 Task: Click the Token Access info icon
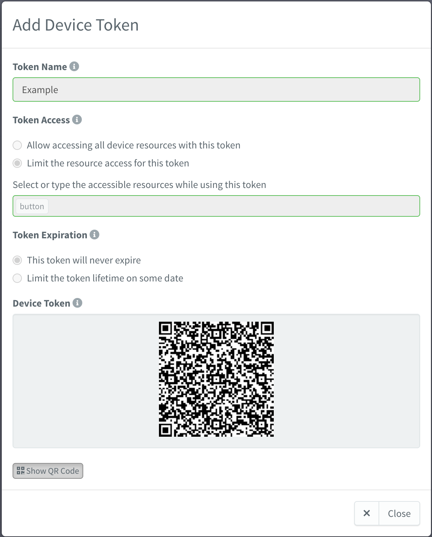(77, 120)
